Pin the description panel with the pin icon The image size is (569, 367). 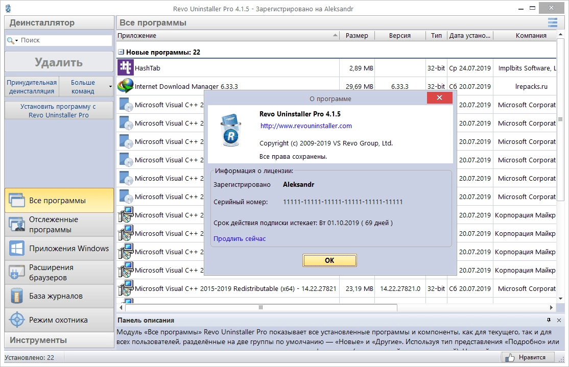pos(549,320)
